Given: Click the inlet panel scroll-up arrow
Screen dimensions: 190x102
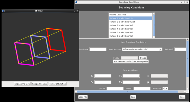Looking at the screenshot, I should (187, 40).
